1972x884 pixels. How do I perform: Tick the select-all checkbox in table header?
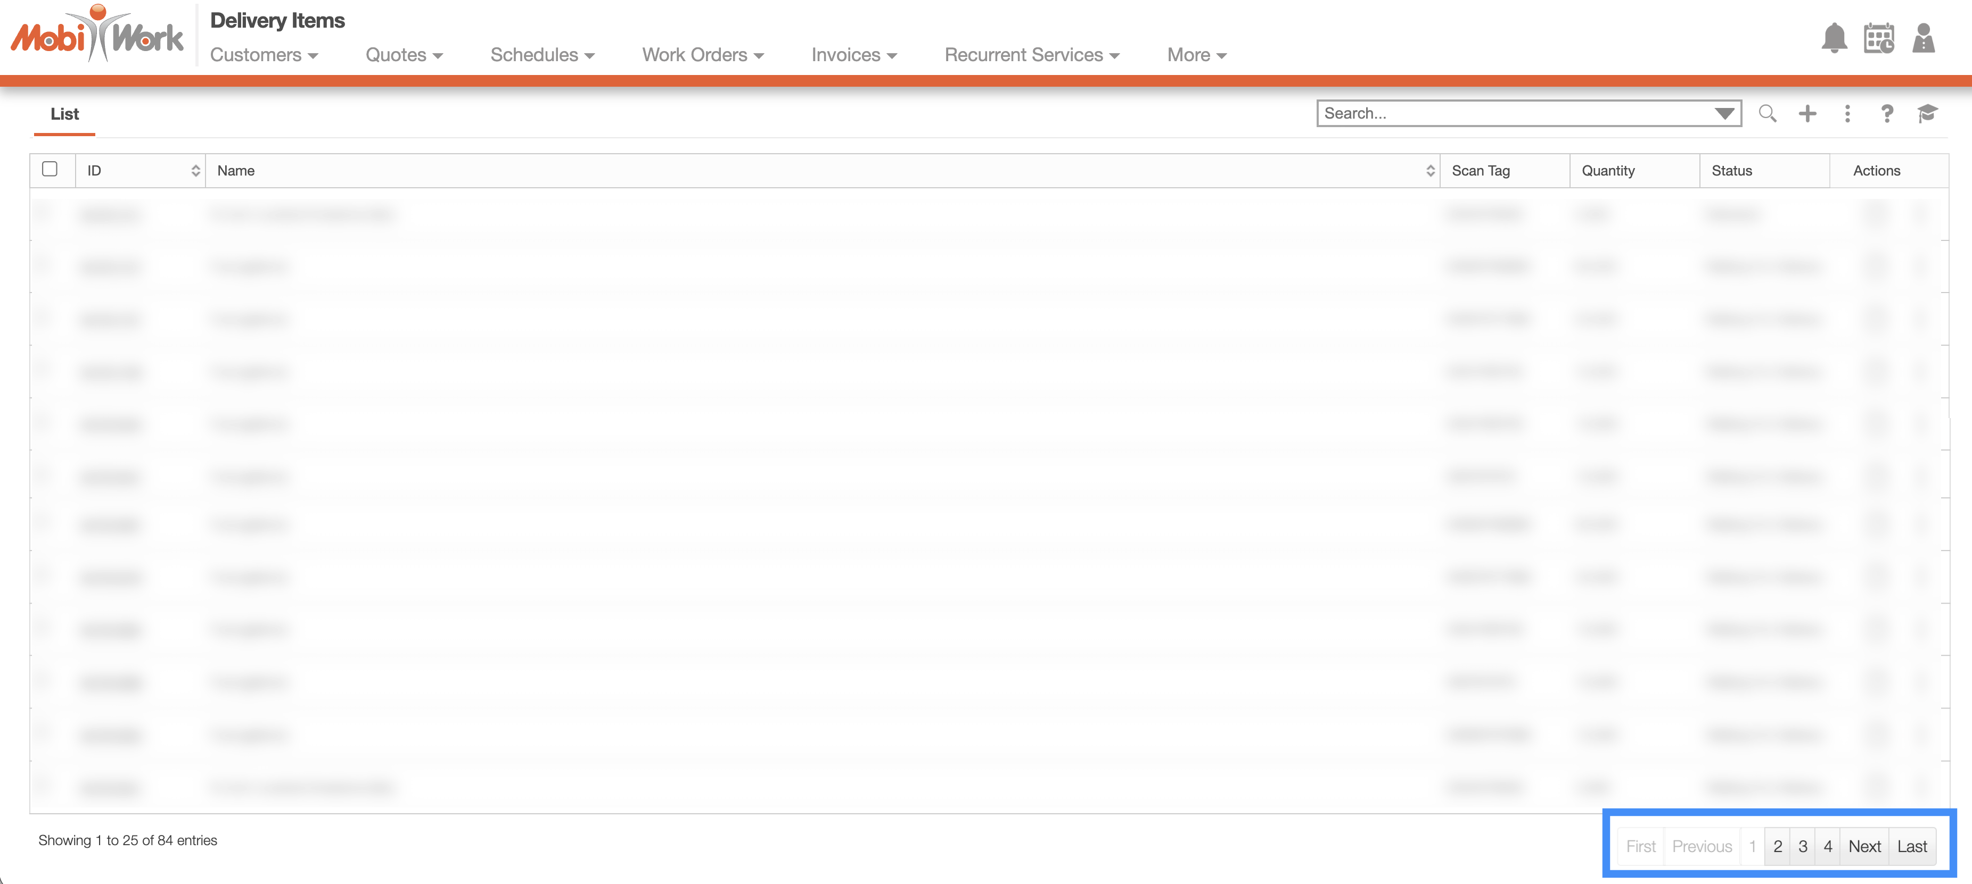point(50,169)
